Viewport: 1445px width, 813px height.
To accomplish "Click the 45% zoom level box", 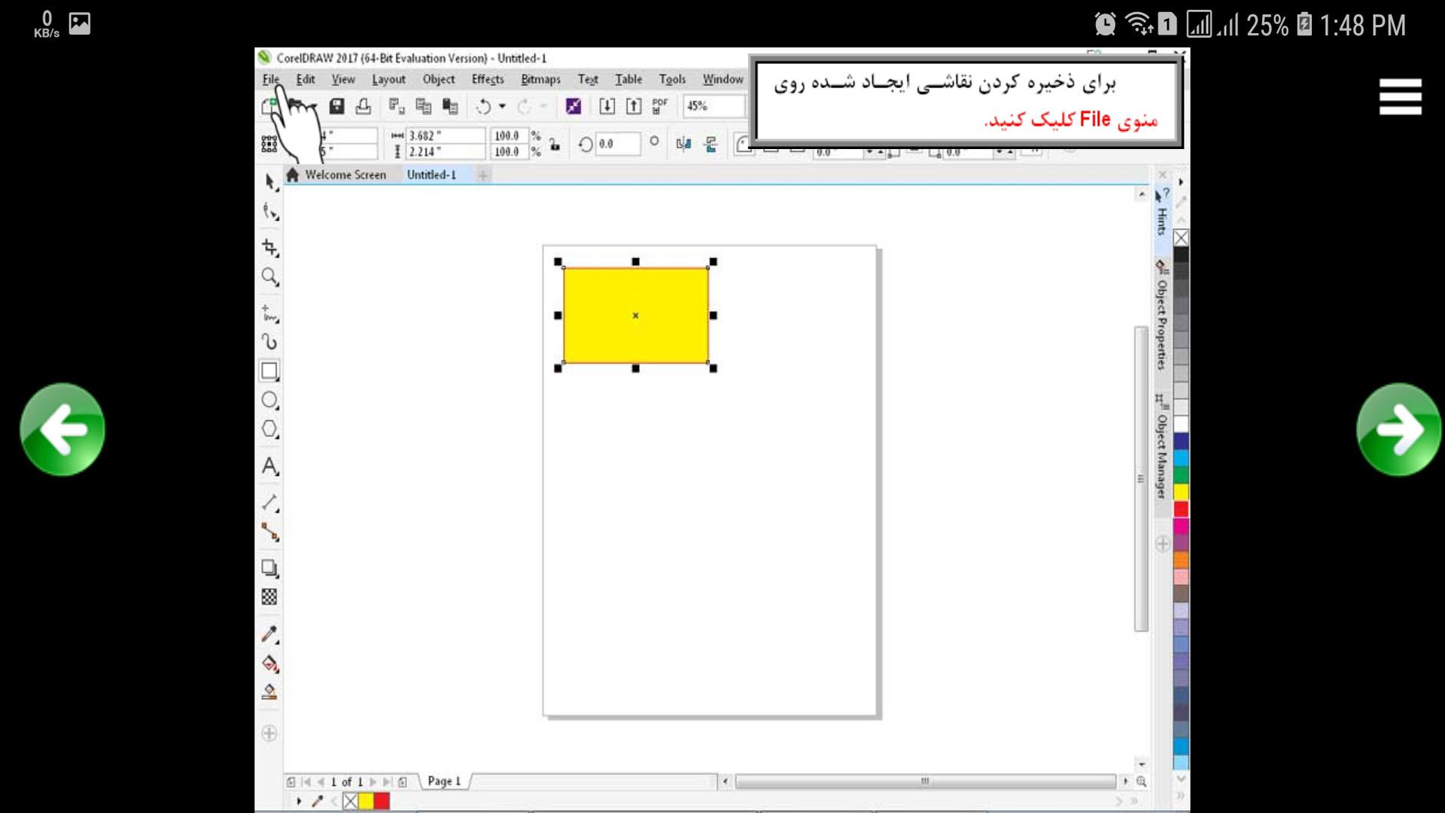I will (713, 106).
